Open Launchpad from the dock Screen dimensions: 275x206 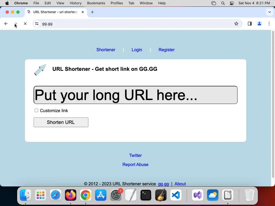pos(41,195)
